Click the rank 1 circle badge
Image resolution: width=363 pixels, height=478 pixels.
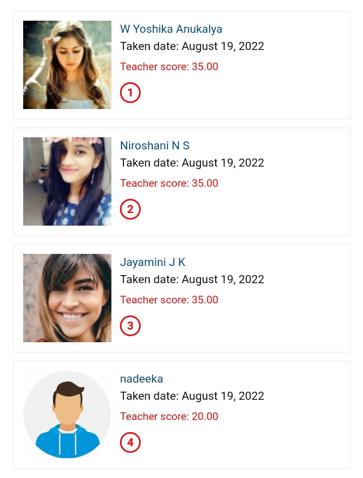click(x=130, y=93)
